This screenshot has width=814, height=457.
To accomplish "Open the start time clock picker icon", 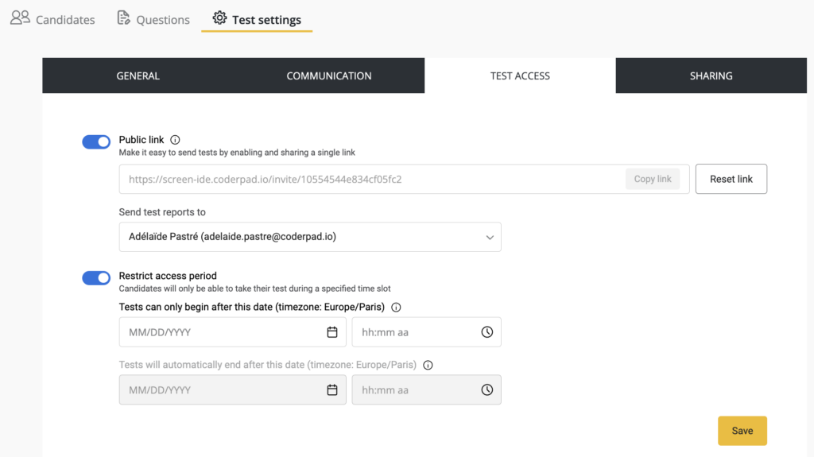I will [487, 332].
